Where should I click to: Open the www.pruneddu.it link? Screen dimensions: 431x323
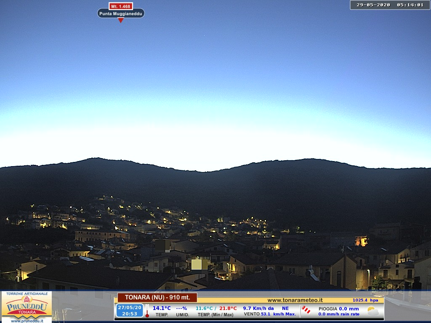(27, 320)
